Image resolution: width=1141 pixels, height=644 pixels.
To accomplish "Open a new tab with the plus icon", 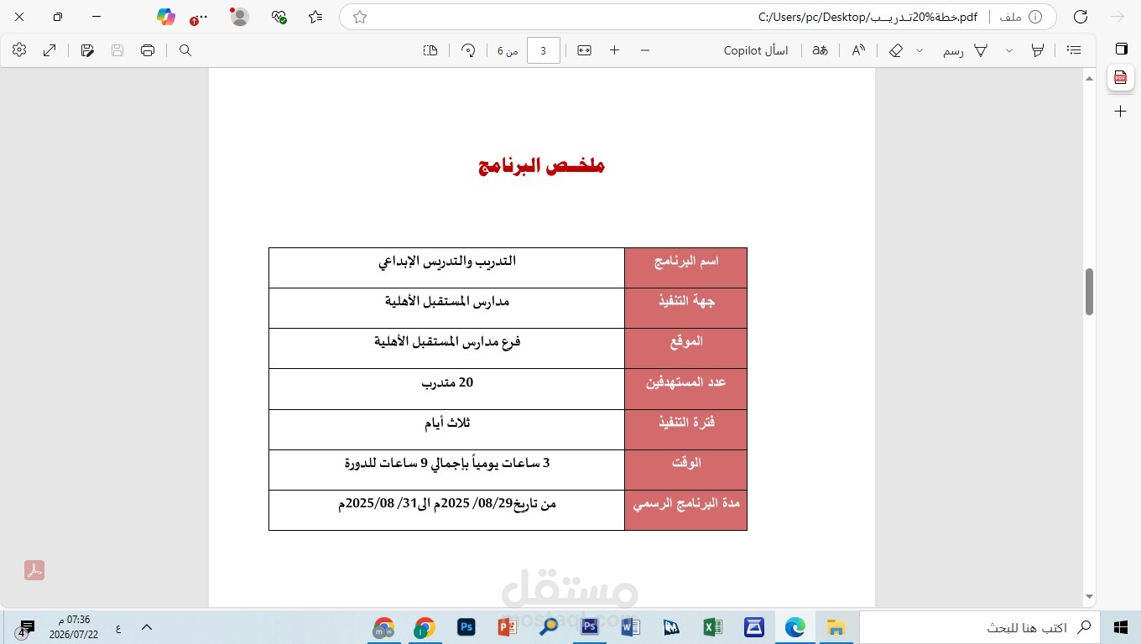I will (x=1120, y=111).
